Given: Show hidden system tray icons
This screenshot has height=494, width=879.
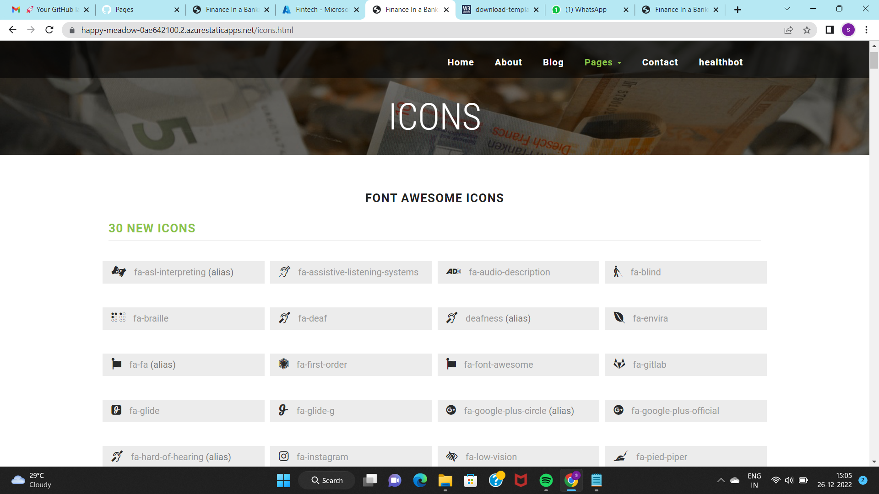Looking at the screenshot, I should (x=721, y=480).
